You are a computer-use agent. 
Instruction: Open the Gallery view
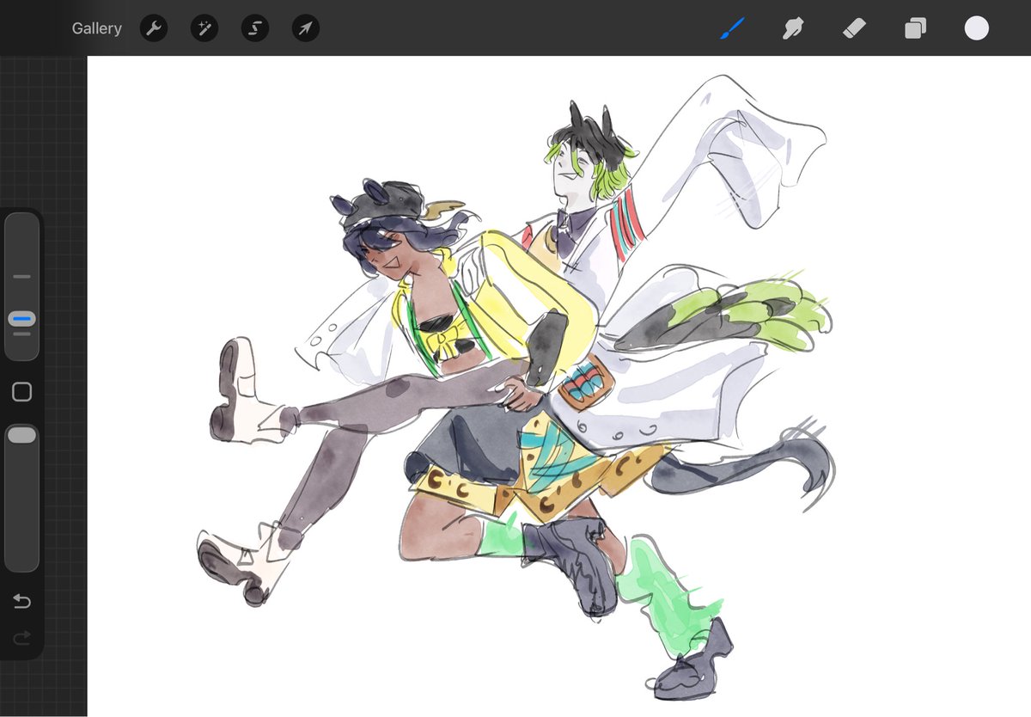point(96,28)
